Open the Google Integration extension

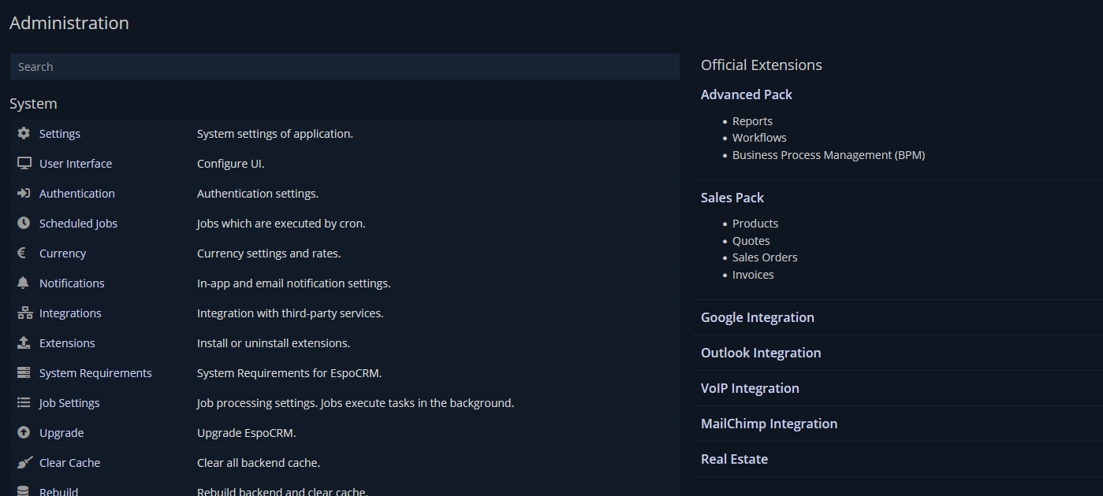(758, 317)
